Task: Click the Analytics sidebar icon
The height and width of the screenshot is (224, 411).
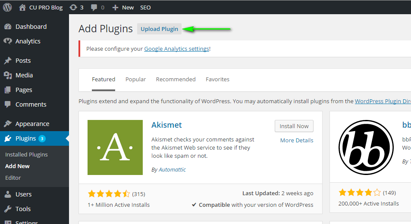Action: point(8,41)
